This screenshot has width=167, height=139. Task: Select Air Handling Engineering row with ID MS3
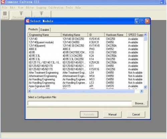pos(86,79)
